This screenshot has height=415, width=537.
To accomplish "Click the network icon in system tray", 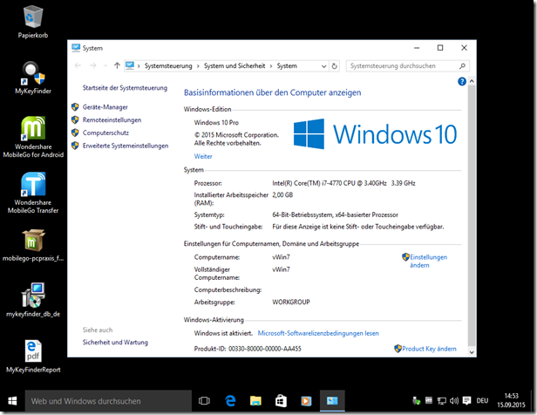I will tap(442, 401).
